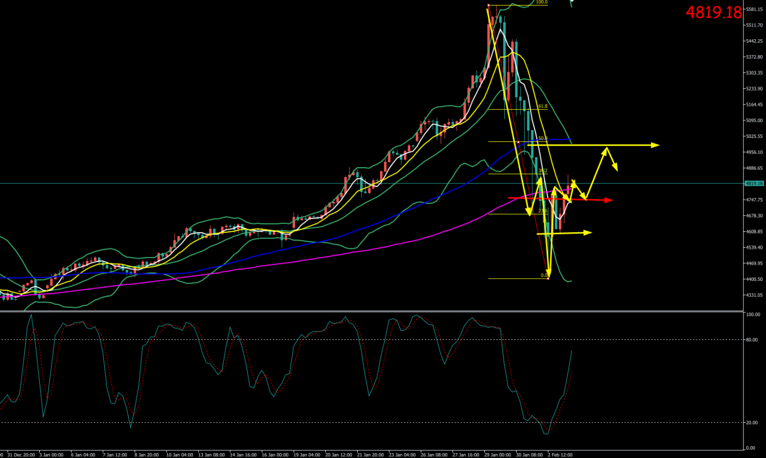The image size is (766, 458).
Task: Click the 4400.50 price axis label
Action: point(753,279)
